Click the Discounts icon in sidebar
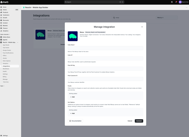This screenshot has width=189, height=137. tap(1, 20)
